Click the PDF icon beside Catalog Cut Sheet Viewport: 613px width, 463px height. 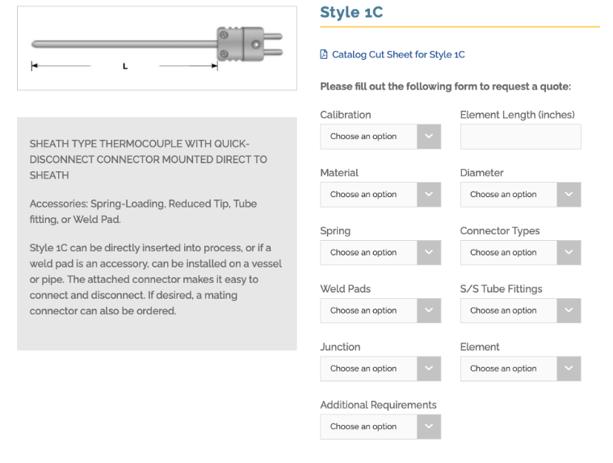(x=324, y=55)
